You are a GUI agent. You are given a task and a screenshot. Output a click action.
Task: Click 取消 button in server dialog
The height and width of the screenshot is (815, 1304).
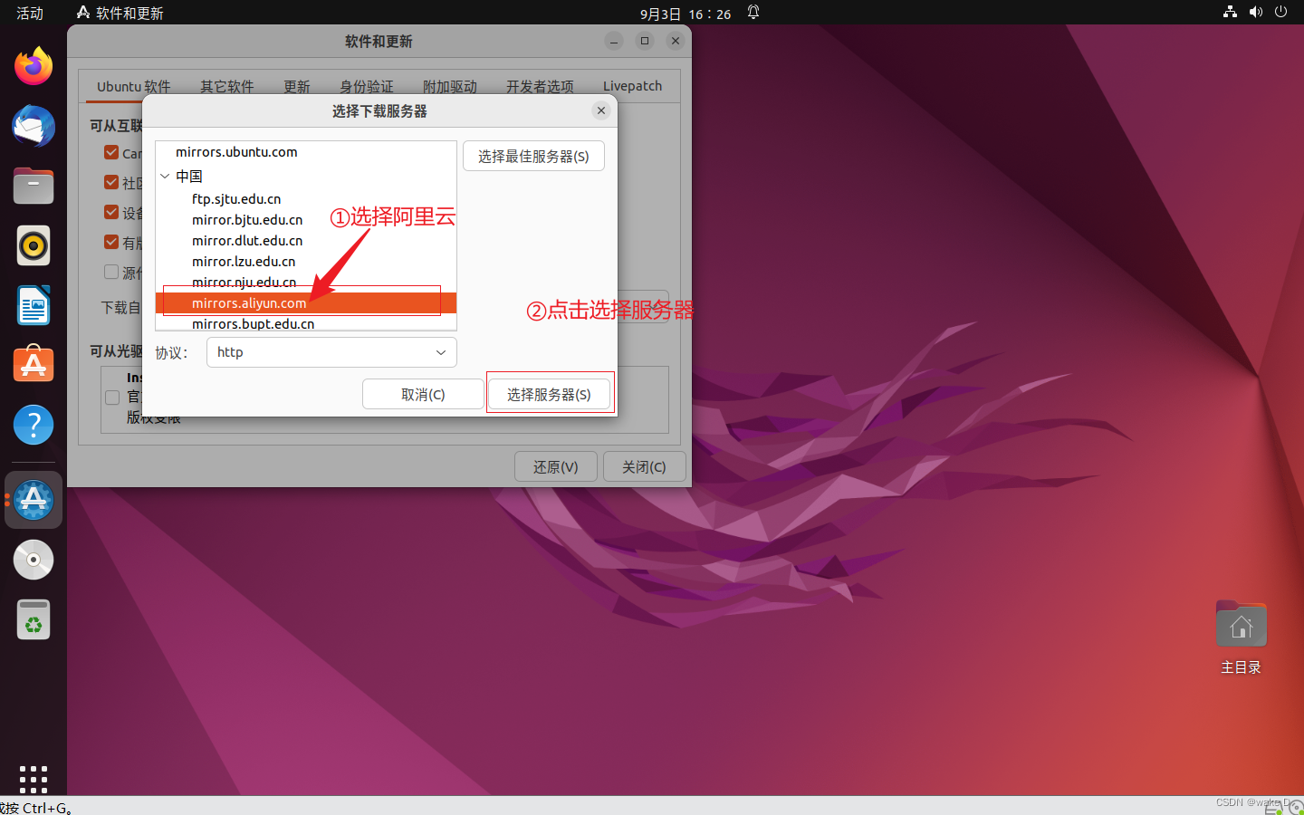pyautogui.click(x=423, y=394)
